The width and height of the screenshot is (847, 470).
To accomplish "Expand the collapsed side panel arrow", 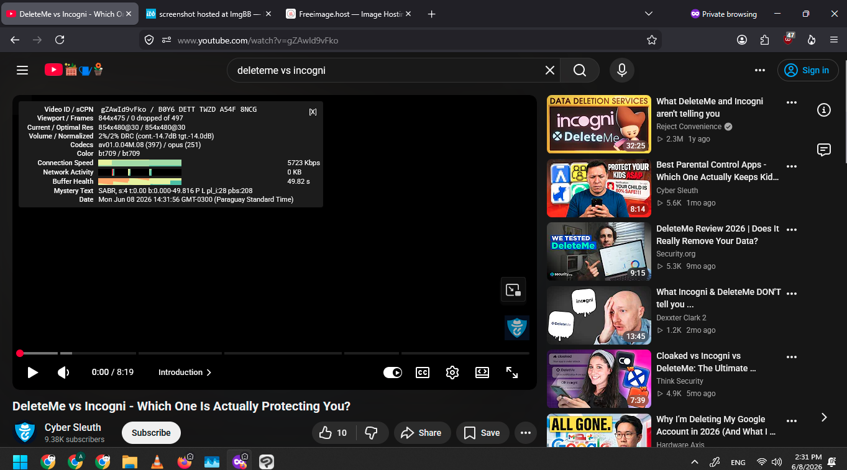I will point(824,417).
